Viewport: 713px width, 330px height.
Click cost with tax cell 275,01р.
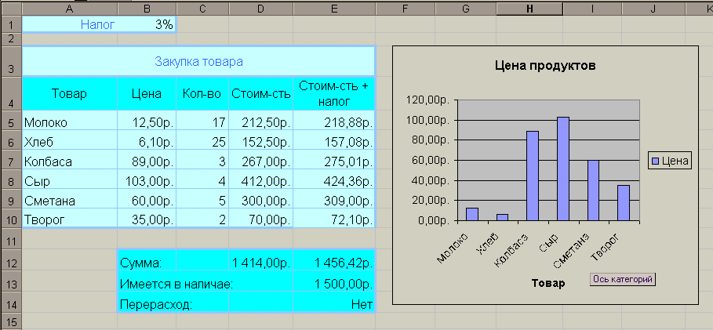click(x=334, y=161)
